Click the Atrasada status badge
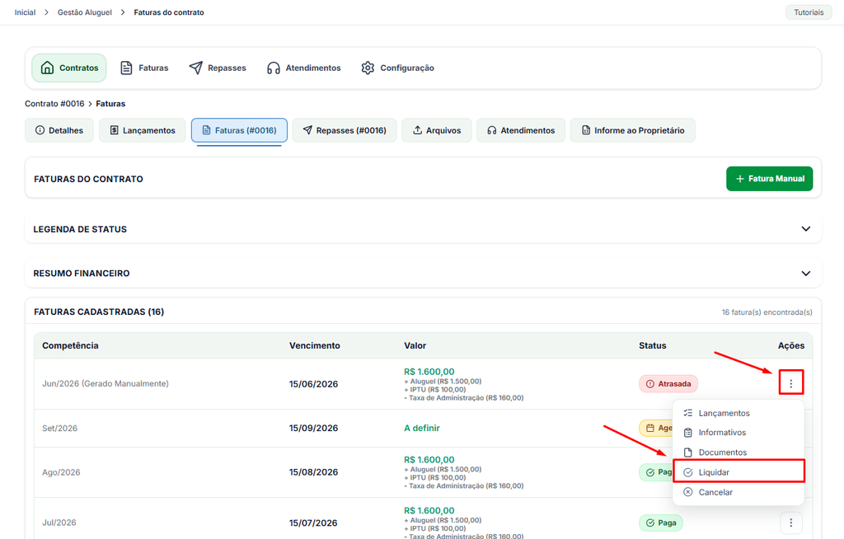The height and width of the screenshot is (539, 844). pos(668,384)
